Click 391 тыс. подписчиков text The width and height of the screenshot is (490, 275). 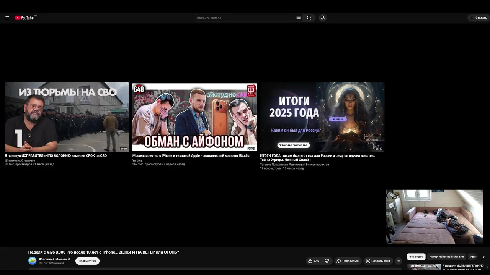[51, 263]
